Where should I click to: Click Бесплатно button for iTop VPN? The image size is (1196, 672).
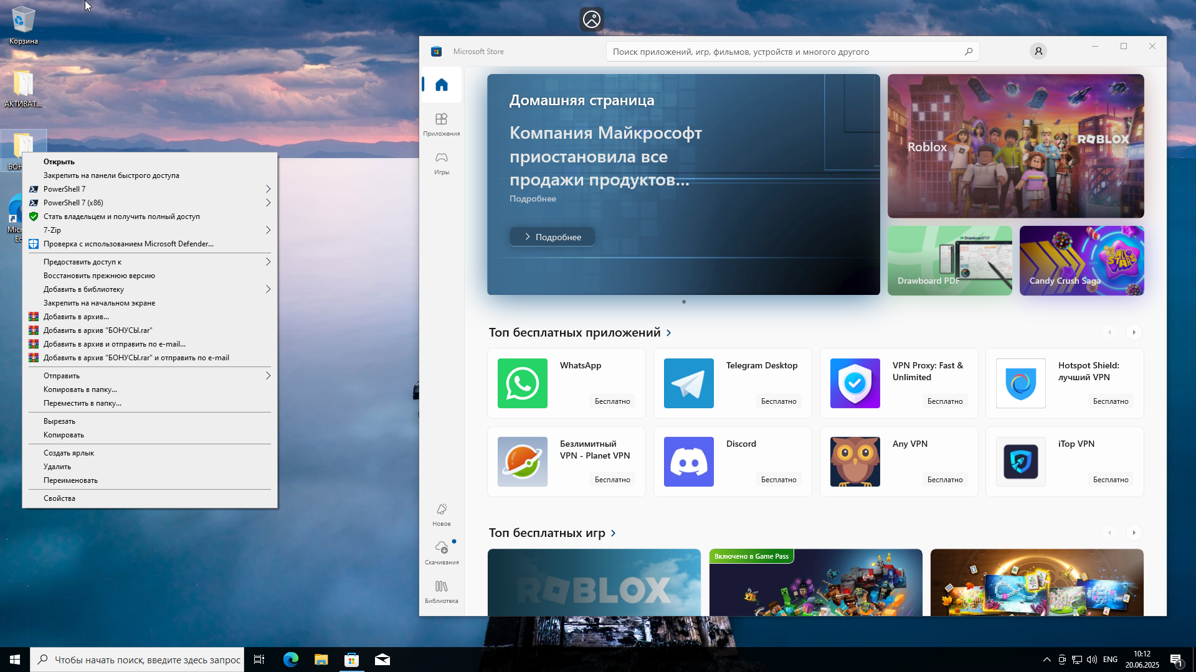(x=1111, y=480)
